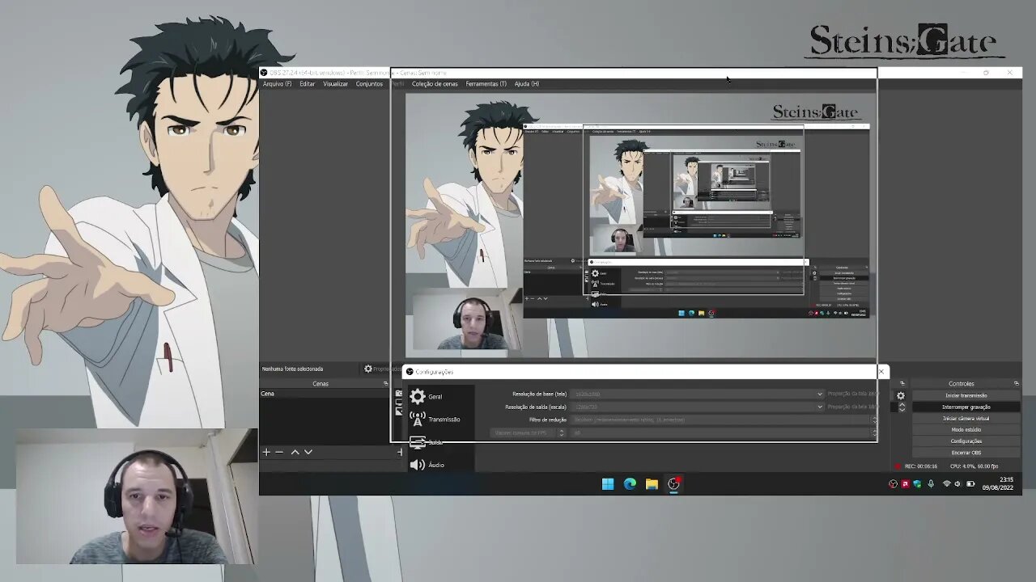Click up-down spinner below Controles-side gear
1036x582 pixels.
pyautogui.click(x=902, y=407)
